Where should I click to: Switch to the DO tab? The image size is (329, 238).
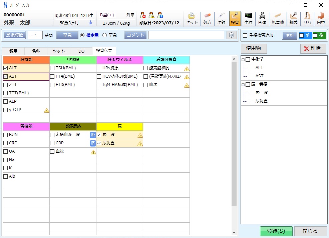click(x=81, y=51)
